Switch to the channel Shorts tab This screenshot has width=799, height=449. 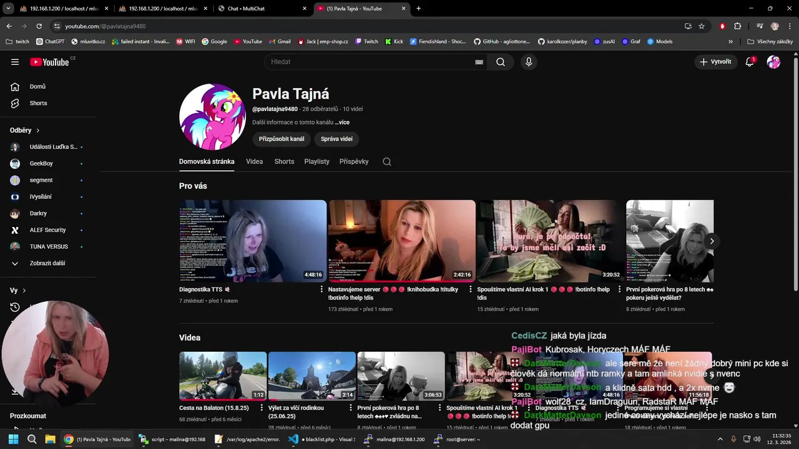coord(284,162)
